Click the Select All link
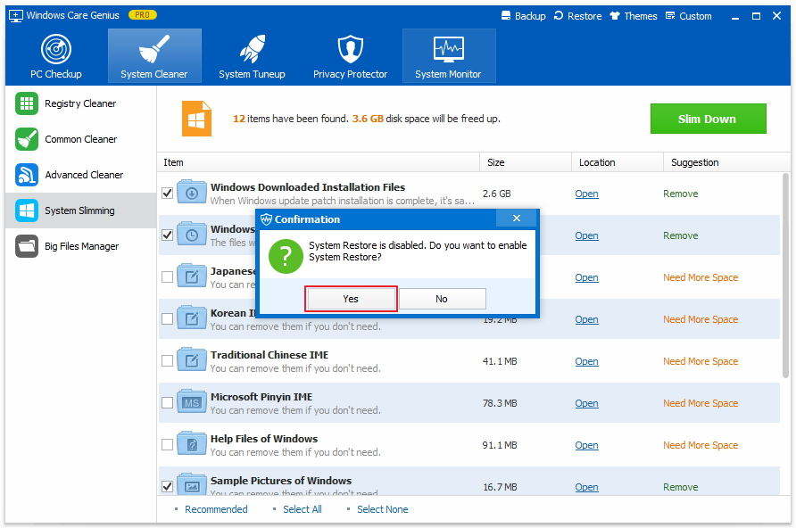Screen dimensions: 796x528 [x=302, y=509]
